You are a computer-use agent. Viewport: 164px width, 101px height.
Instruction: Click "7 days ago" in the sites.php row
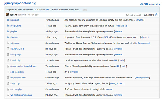pos(51,83)
